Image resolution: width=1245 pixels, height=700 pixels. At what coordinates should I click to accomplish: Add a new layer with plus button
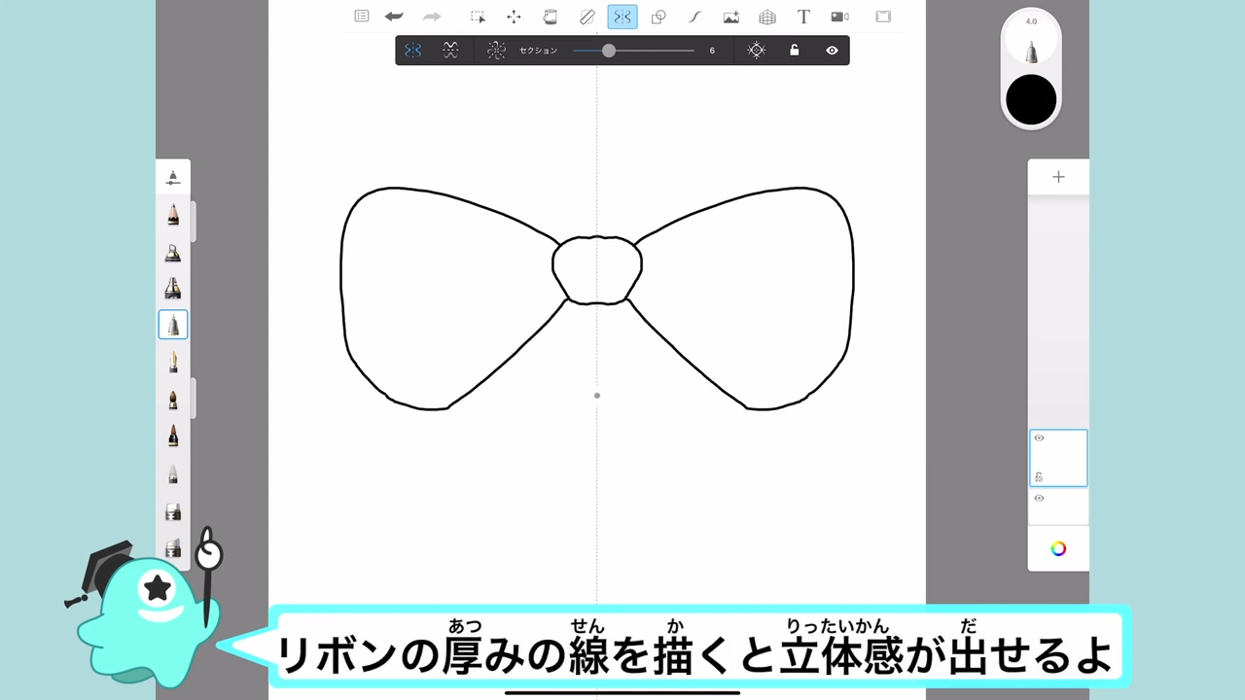coord(1058,177)
